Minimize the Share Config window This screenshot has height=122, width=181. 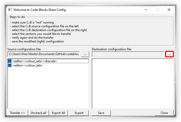[146, 10]
